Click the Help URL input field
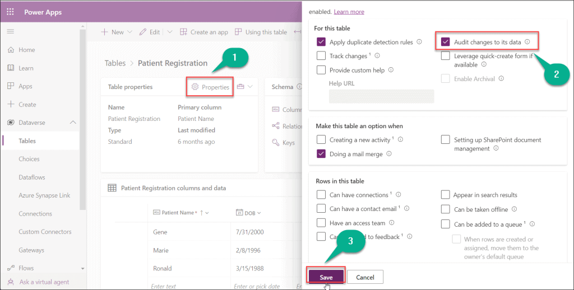The width and height of the screenshot is (574, 290). (x=381, y=96)
